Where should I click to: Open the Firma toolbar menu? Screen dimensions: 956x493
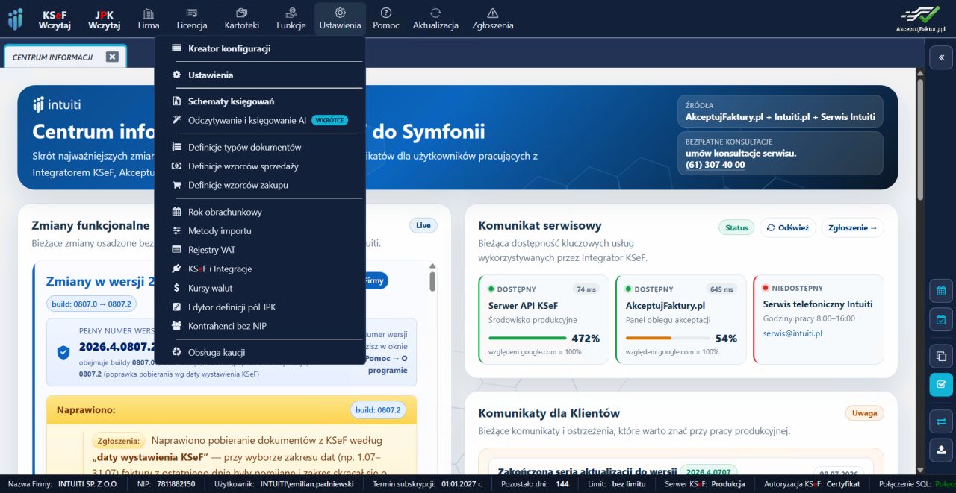coord(149,19)
